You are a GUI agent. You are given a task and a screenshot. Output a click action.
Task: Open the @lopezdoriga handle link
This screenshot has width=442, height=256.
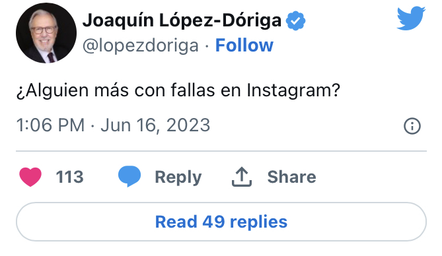click(x=141, y=46)
